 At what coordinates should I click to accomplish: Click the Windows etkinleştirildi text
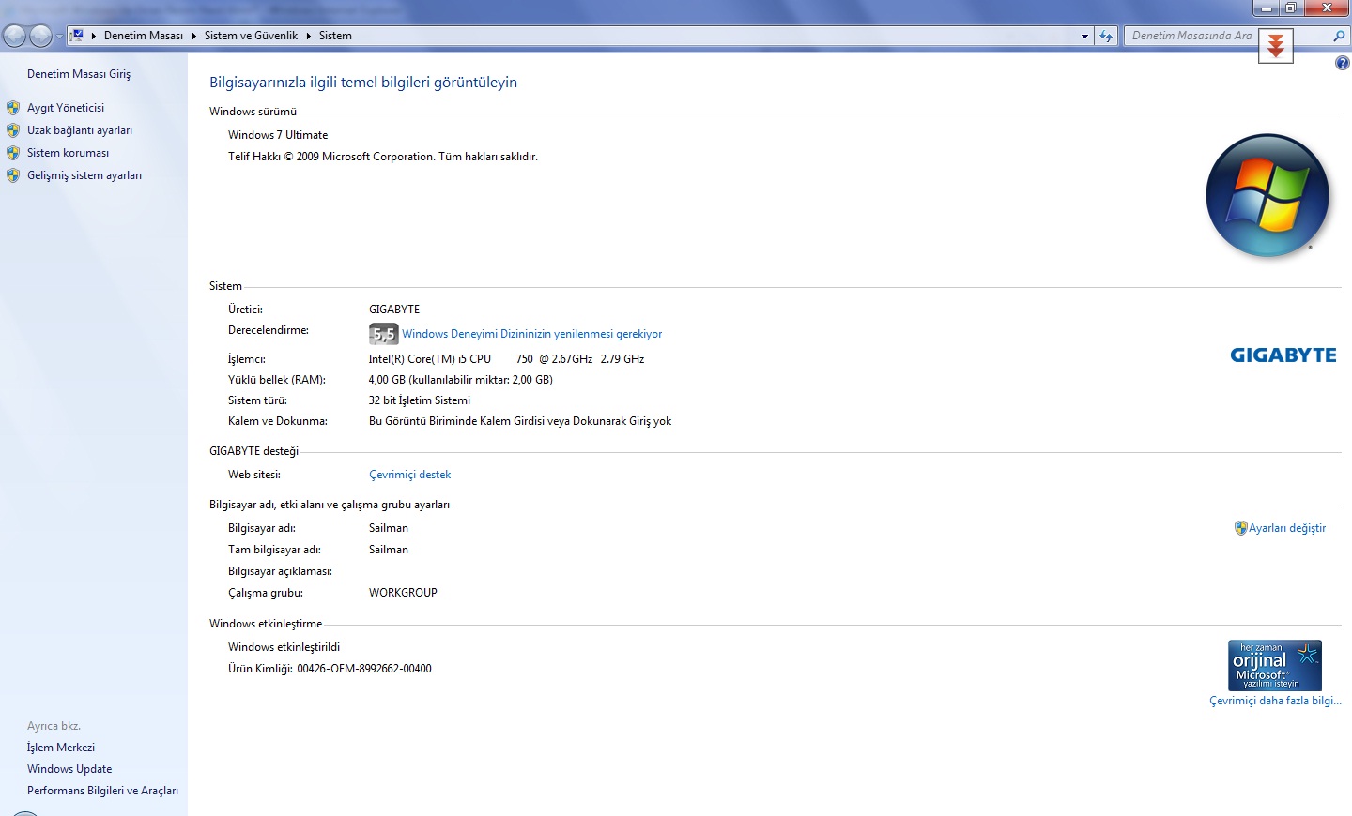(284, 647)
